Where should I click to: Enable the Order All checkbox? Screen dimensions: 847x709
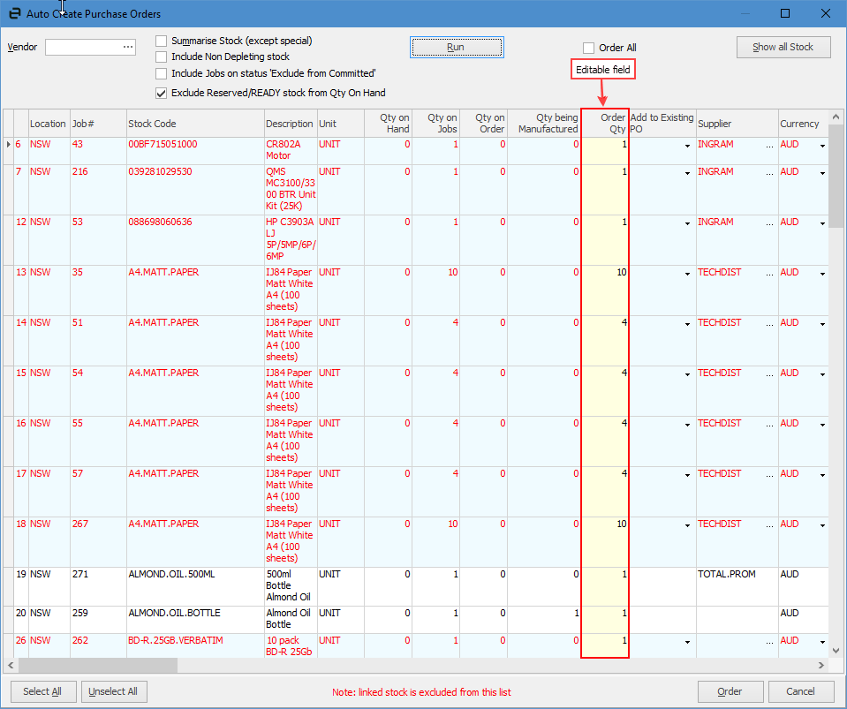[589, 48]
